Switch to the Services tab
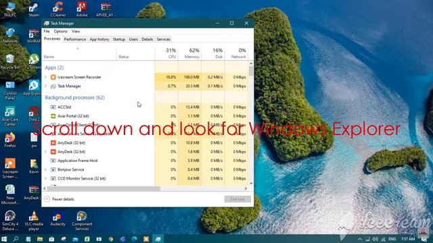The image size is (433, 243). pos(164,39)
